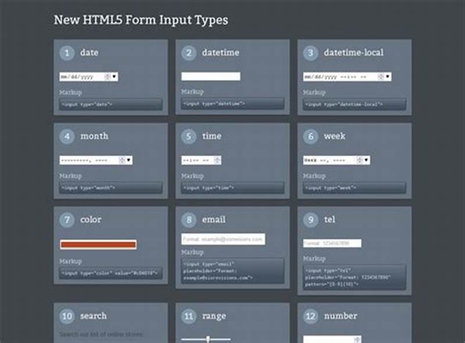Click the circled 4 icon beside "month"
Image resolution: width=465 pixels, height=343 pixels.
point(67,136)
